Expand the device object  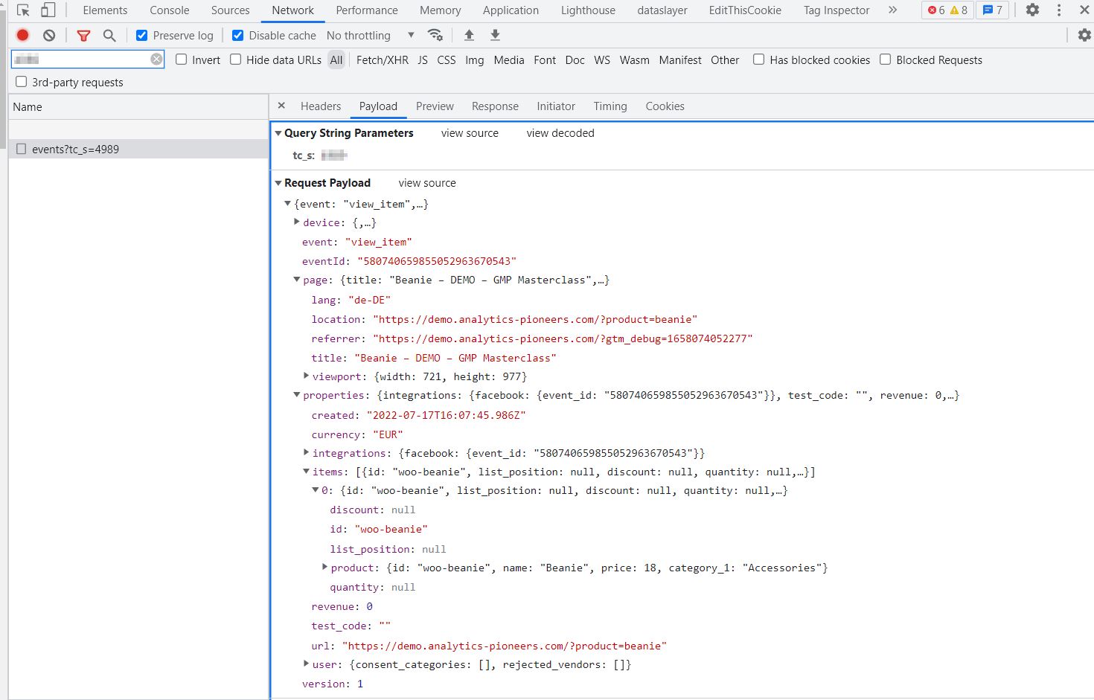297,222
